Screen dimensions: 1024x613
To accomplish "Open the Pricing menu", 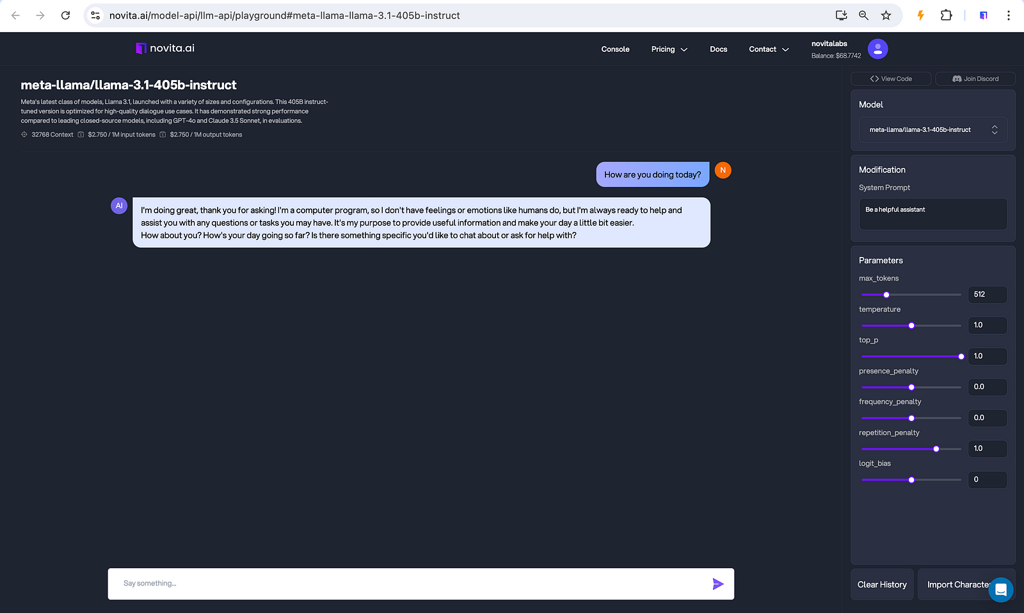I will [x=669, y=49].
